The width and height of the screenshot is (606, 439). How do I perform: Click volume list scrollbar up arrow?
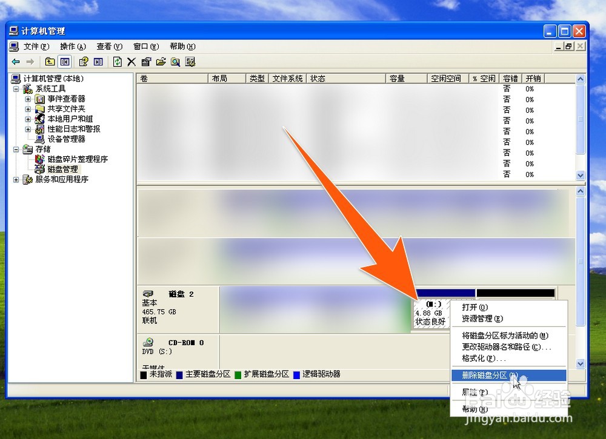point(581,79)
